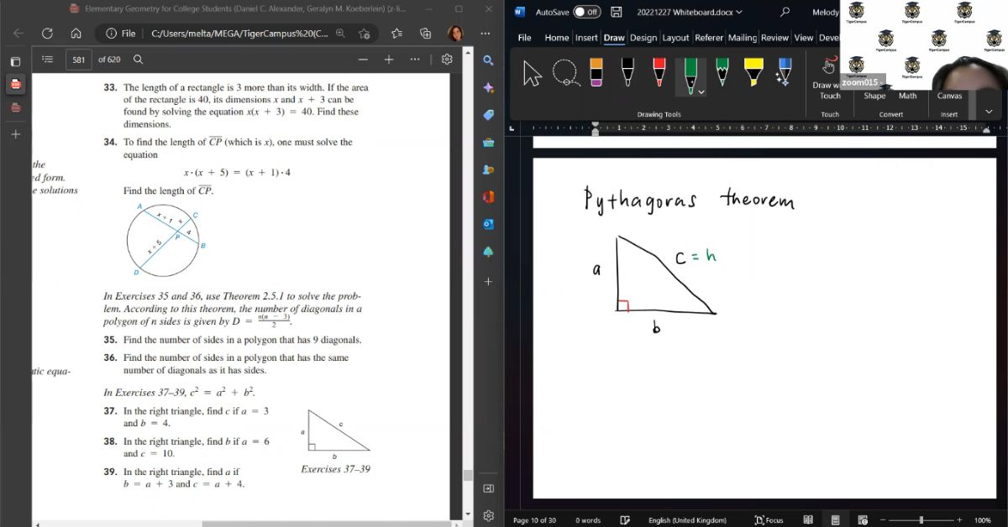Go to Edge home page

tap(76, 34)
